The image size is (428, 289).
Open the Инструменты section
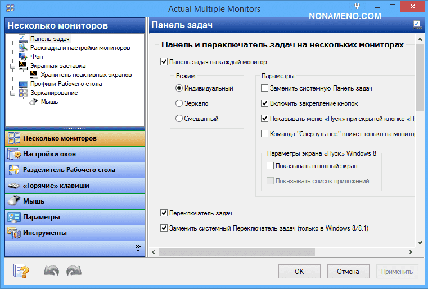(45, 233)
